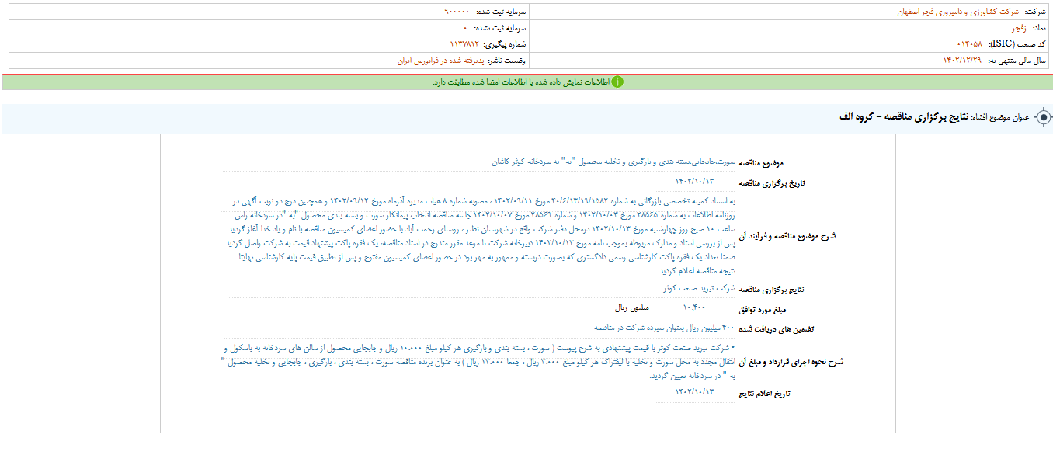Image resolution: width=1053 pixels, height=476 pixels.
Task: Click the میلیون ریال unit label
Action: (631, 308)
